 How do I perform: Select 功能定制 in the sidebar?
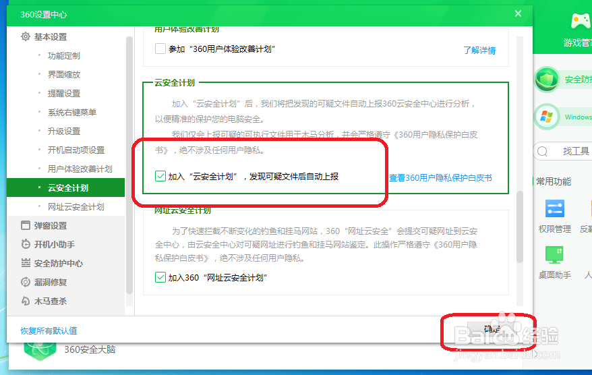(x=64, y=56)
